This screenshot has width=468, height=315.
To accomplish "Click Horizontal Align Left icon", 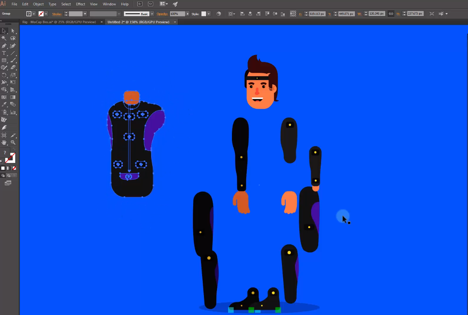I will (x=242, y=14).
